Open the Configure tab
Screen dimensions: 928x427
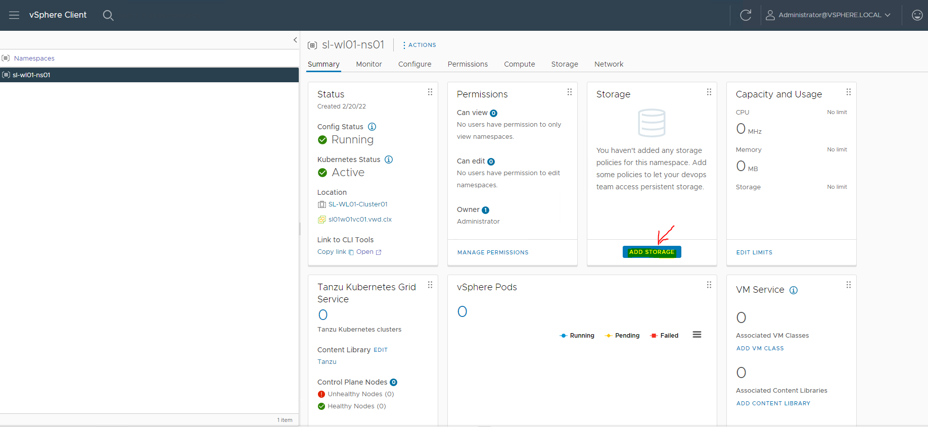(x=415, y=64)
